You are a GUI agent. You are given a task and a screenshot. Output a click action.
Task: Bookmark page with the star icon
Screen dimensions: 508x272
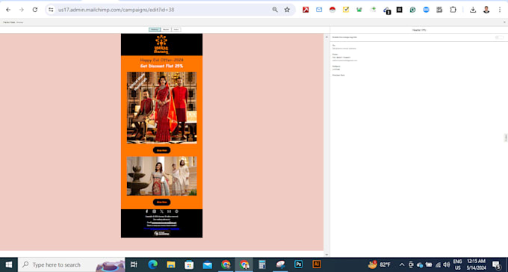pyautogui.click(x=287, y=10)
